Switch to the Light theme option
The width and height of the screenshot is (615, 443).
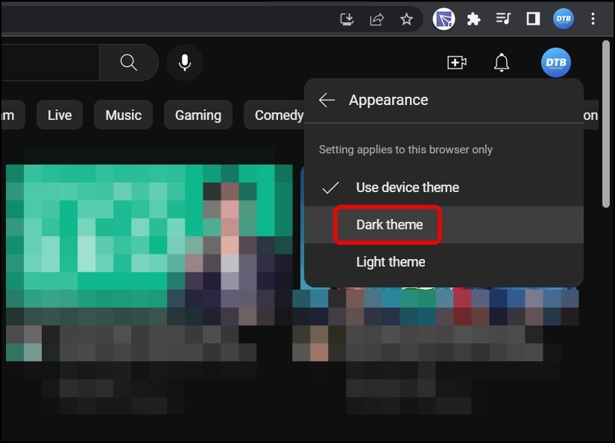[x=391, y=262]
